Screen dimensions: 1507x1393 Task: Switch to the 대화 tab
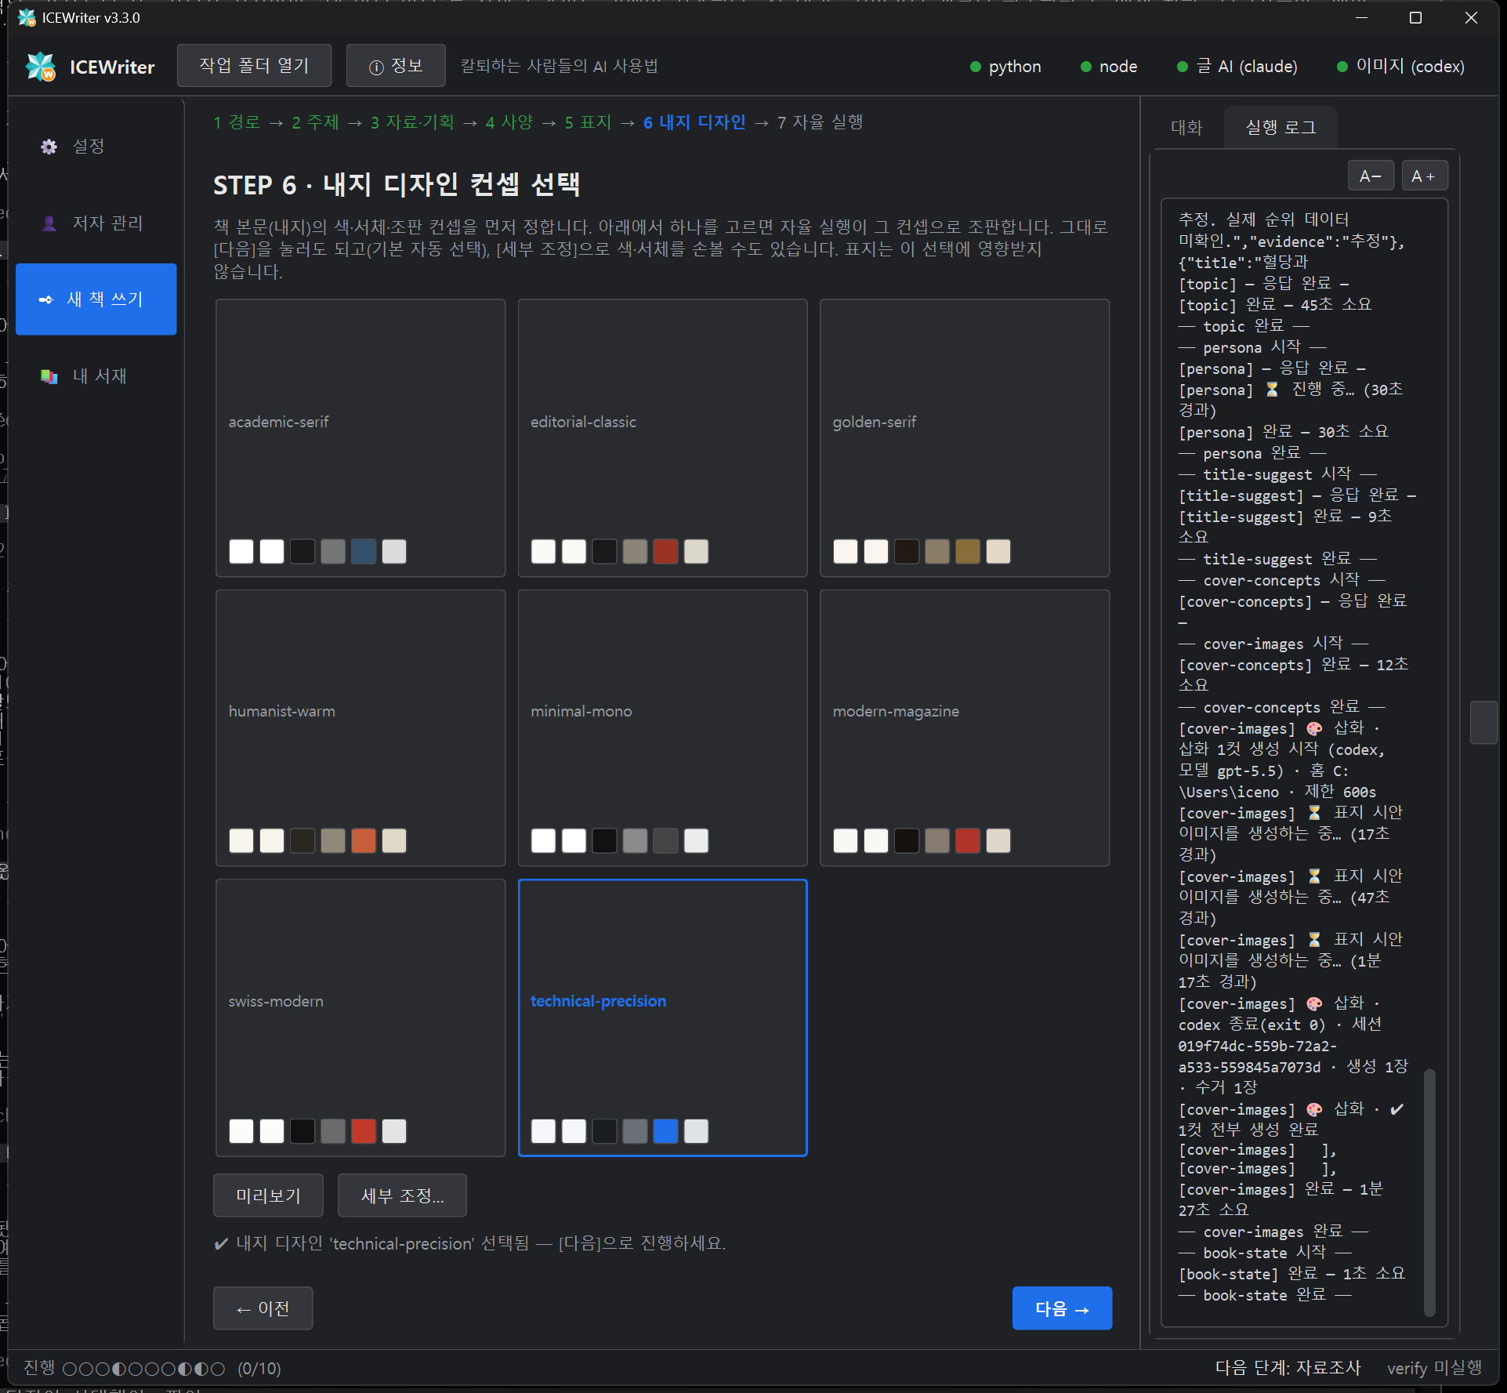[x=1186, y=127]
